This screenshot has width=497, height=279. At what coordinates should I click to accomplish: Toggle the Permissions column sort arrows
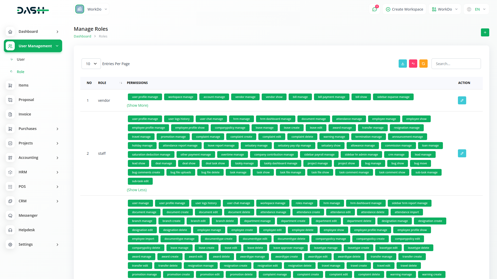pyautogui.click(x=121, y=83)
